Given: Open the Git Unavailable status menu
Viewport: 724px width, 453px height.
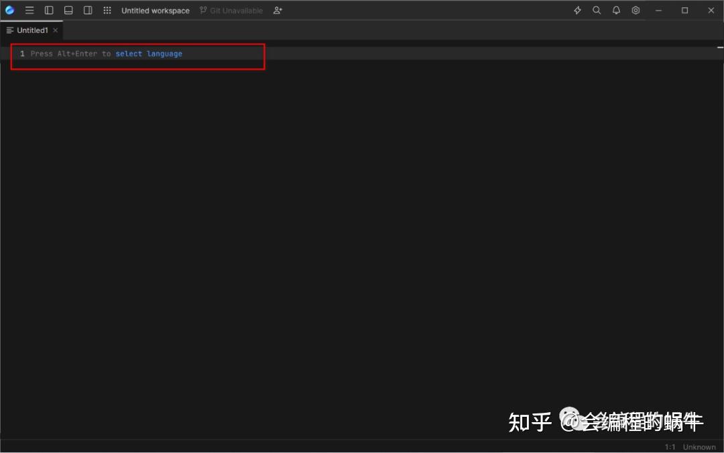Looking at the screenshot, I should 231,10.
